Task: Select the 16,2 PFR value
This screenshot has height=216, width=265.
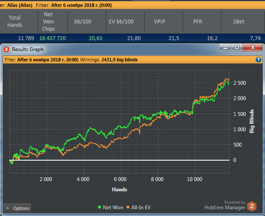Action: click(x=212, y=38)
